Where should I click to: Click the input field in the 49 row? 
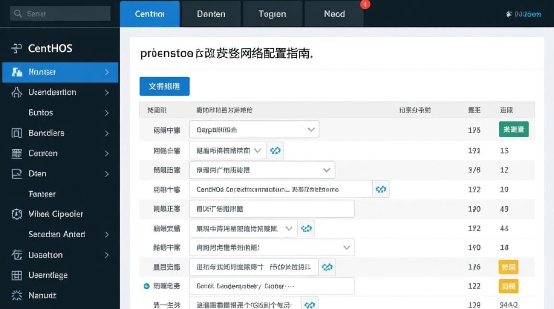pyautogui.click(x=272, y=208)
